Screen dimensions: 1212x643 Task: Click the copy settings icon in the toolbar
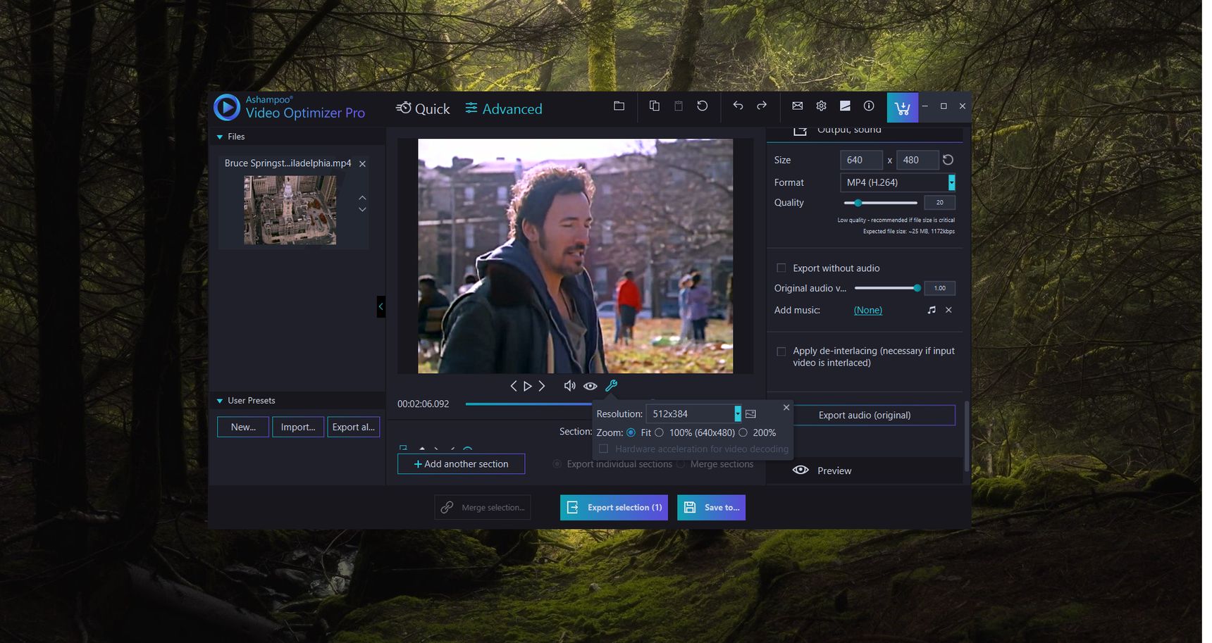pos(654,106)
